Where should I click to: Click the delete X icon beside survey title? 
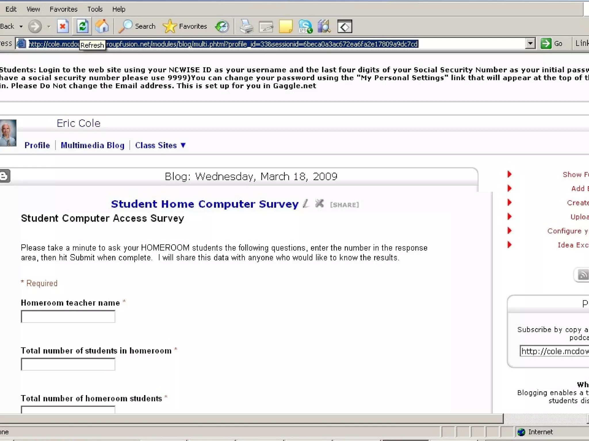tap(319, 204)
